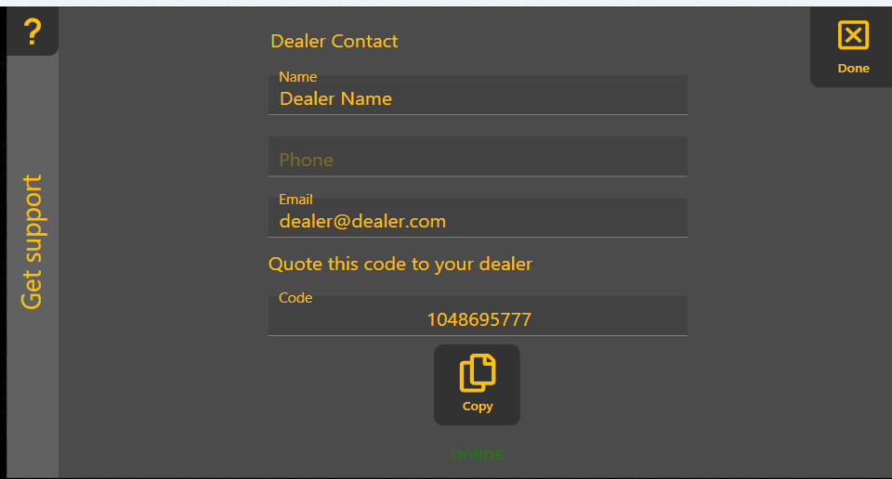Click the Dealer Contact heading

(x=334, y=41)
